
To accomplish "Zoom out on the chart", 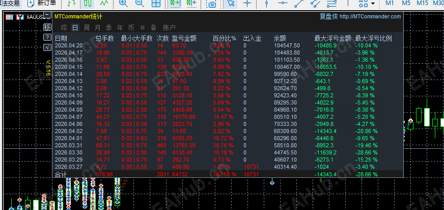I will [x=140, y=3].
